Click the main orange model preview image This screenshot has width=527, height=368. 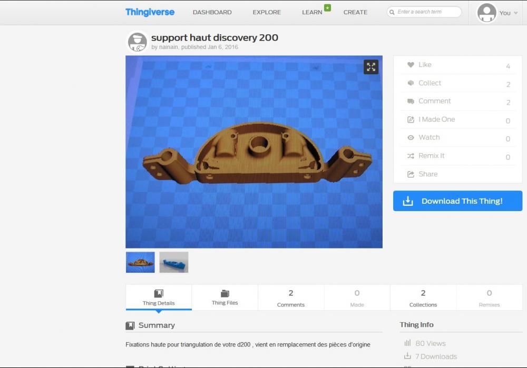[x=254, y=152]
